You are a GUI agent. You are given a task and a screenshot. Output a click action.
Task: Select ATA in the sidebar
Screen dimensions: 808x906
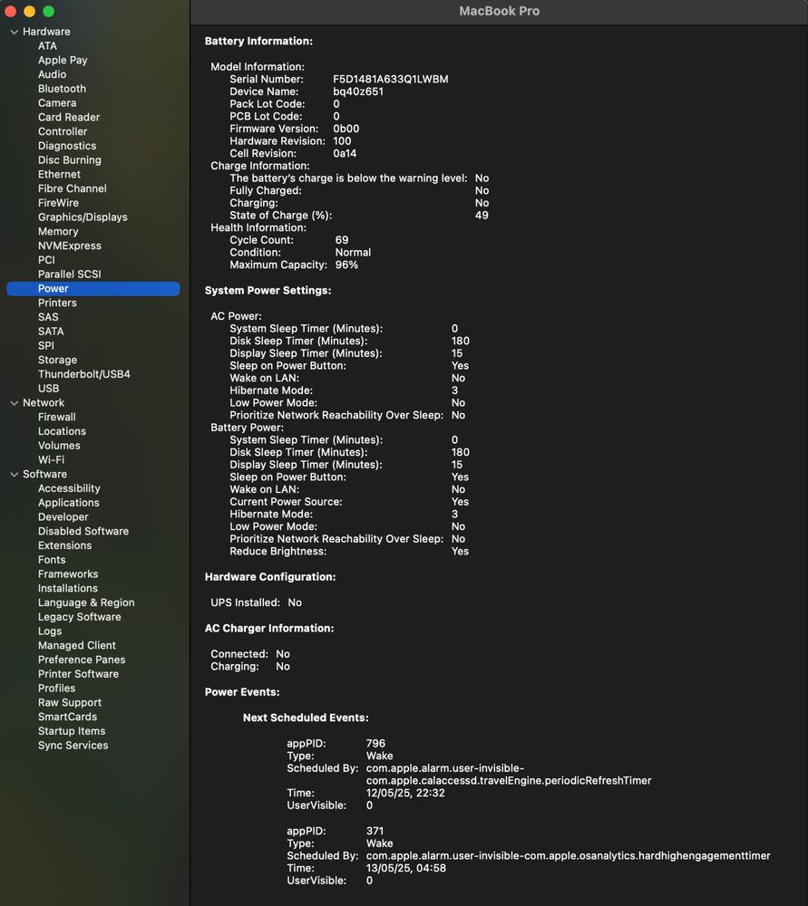click(x=47, y=45)
